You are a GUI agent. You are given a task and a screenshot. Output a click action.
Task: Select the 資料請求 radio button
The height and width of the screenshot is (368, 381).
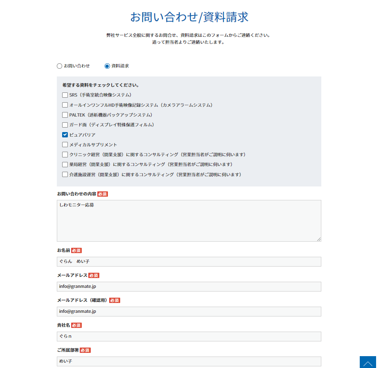(x=108, y=66)
